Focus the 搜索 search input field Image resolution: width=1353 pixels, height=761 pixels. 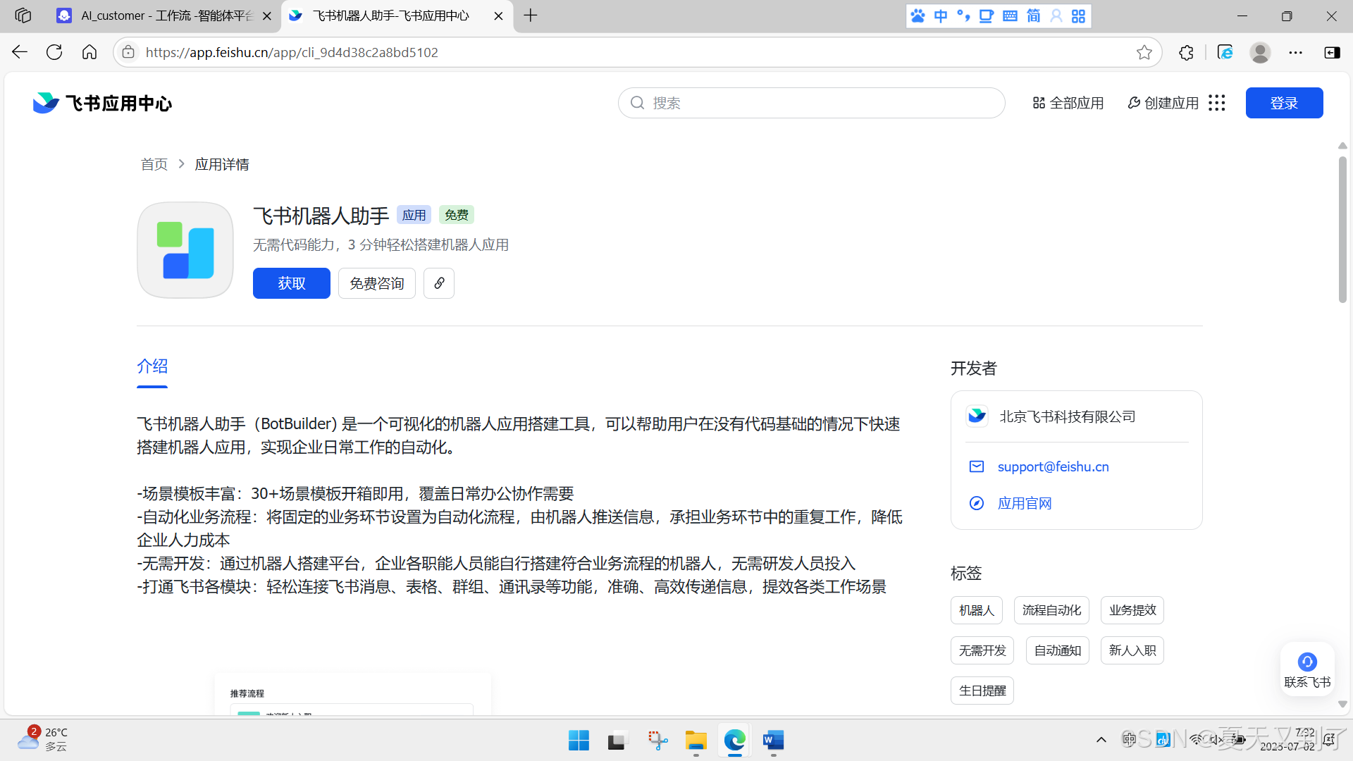coord(810,103)
